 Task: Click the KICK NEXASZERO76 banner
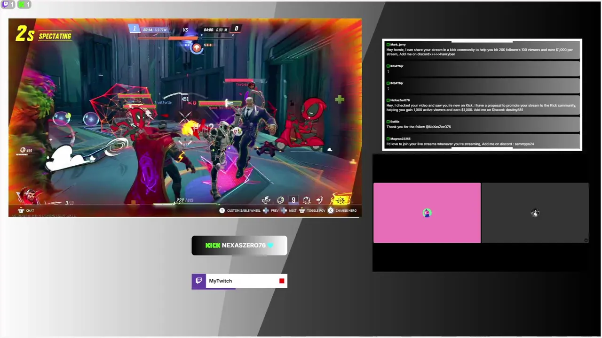point(239,246)
